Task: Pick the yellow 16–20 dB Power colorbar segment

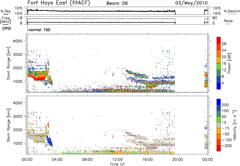Action: [x=219, y=60]
